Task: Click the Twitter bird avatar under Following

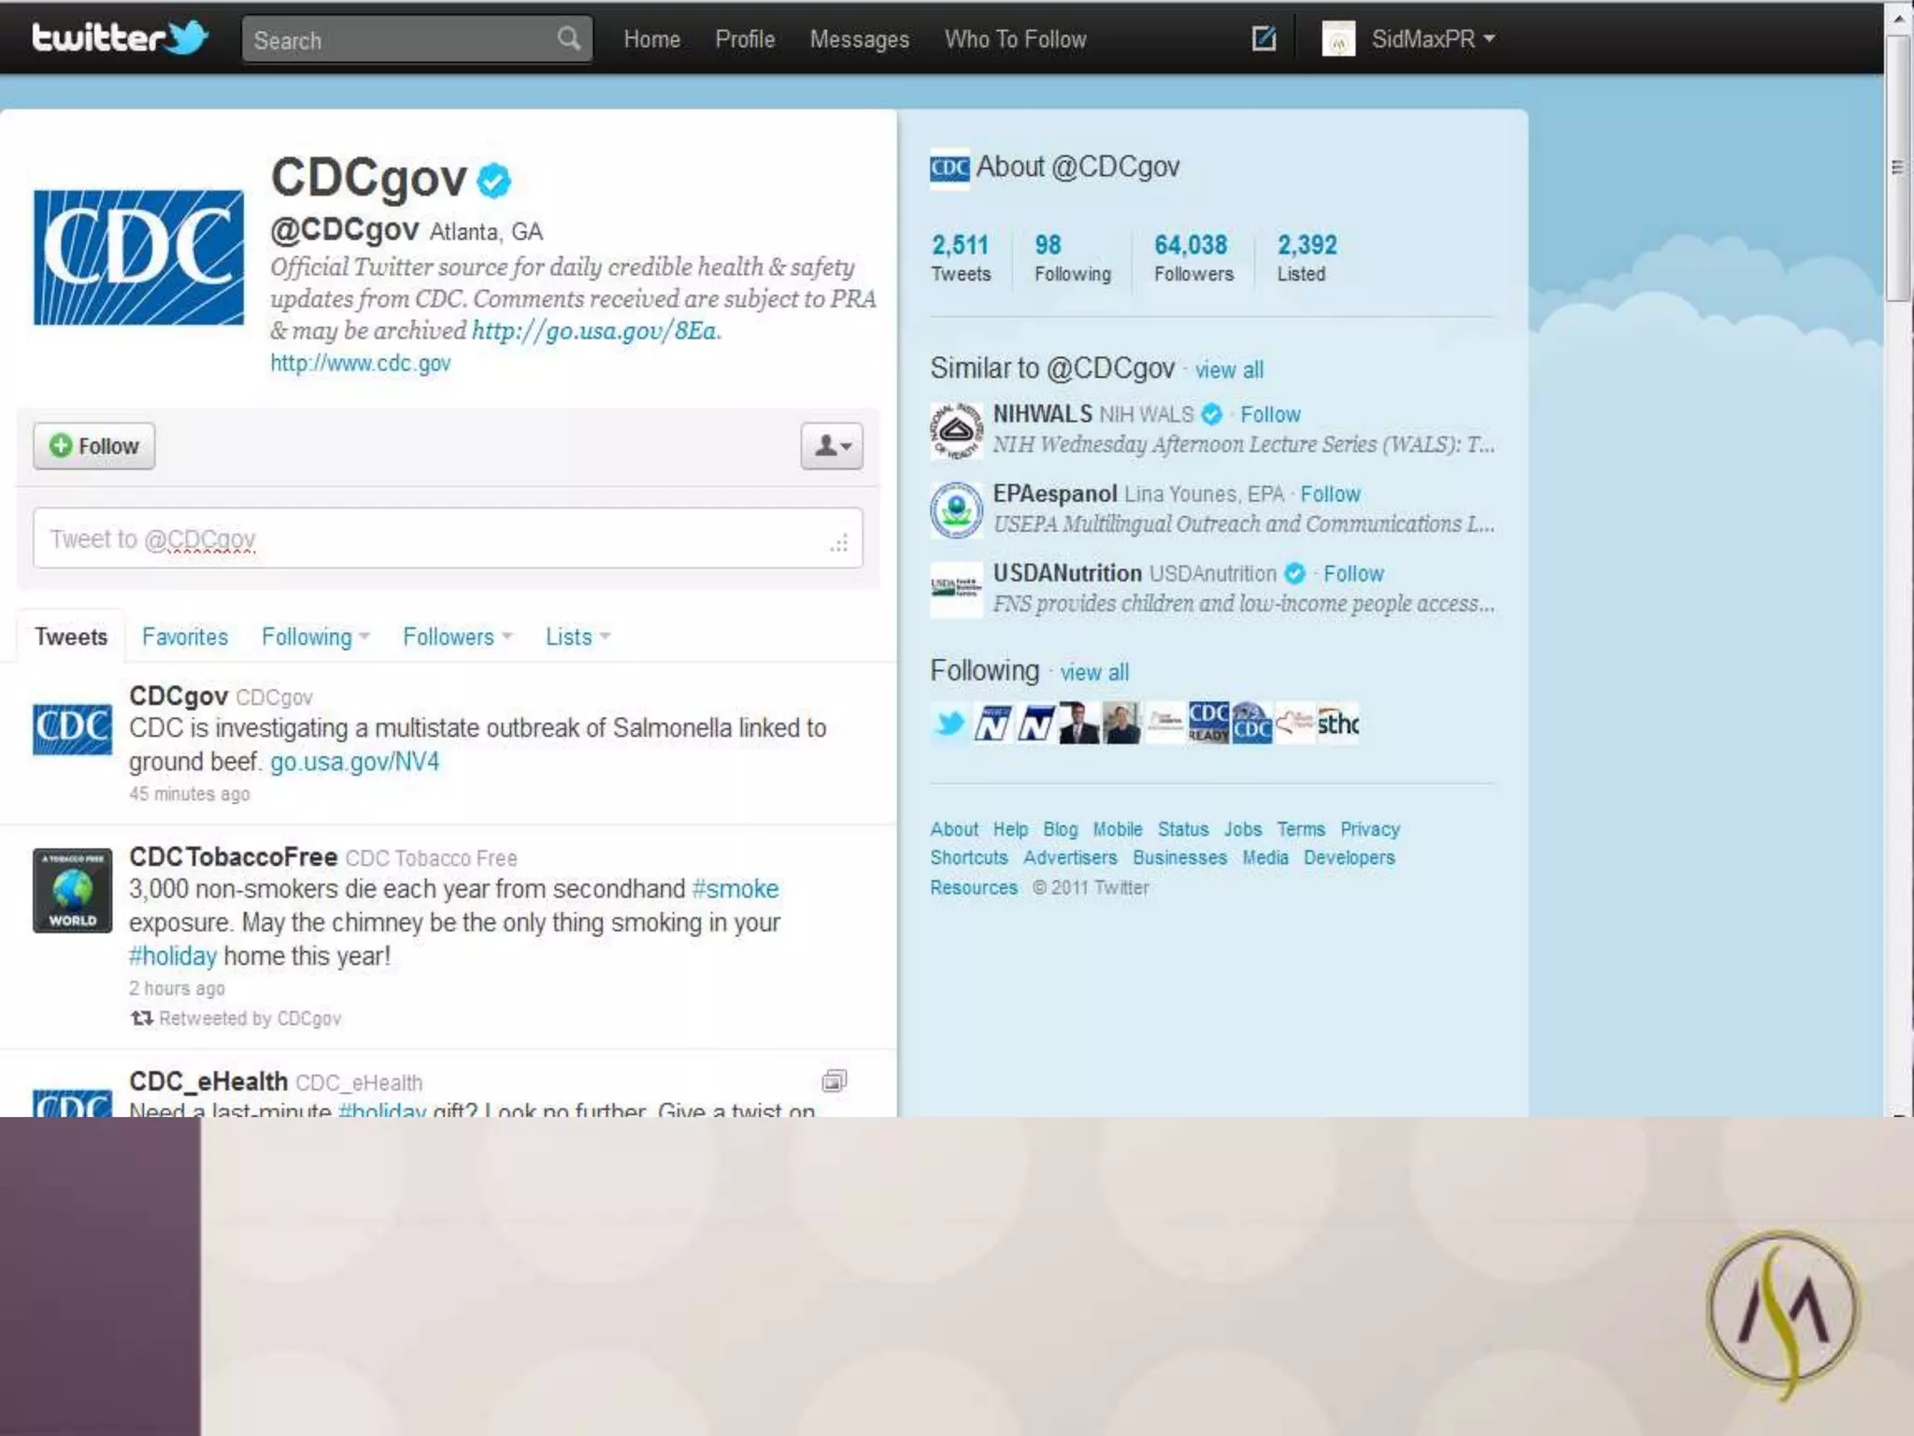Action: click(950, 724)
